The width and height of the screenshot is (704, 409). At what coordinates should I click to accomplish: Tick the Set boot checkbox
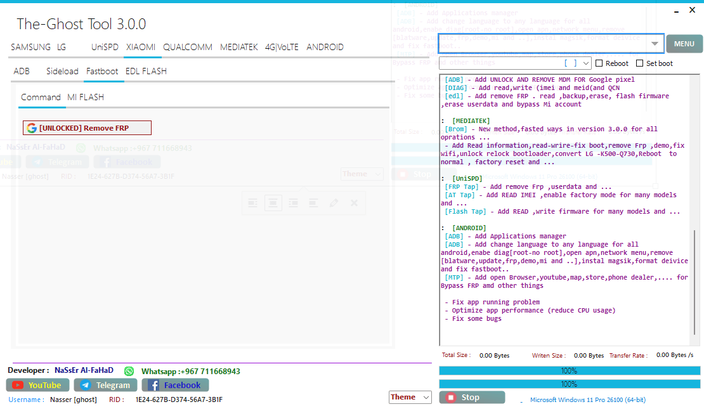tap(639, 63)
